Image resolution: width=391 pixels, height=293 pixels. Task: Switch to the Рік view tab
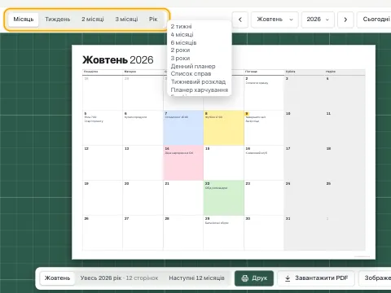coord(153,20)
